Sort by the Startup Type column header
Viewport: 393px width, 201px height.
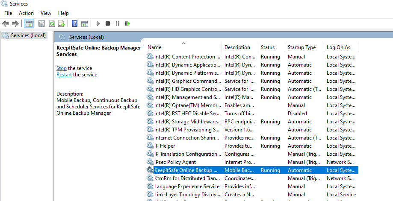point(304,47)
